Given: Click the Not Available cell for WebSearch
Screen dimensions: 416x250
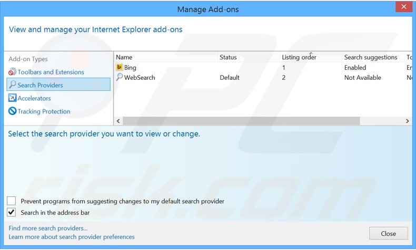Looking at the screenshot, I should [x=362, y=78].
